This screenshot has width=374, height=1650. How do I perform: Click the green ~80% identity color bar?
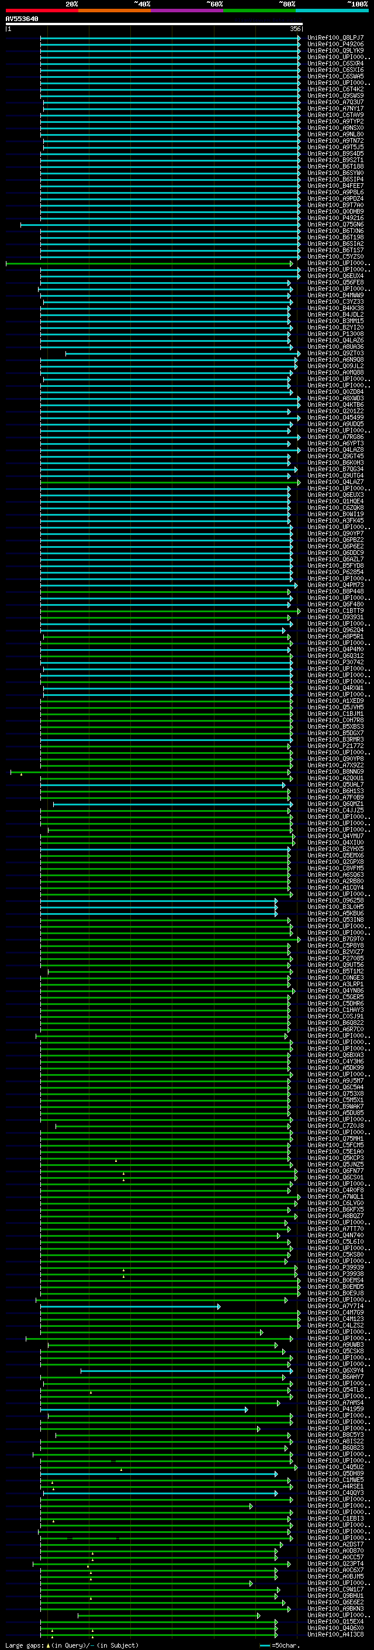click(259, 11)
